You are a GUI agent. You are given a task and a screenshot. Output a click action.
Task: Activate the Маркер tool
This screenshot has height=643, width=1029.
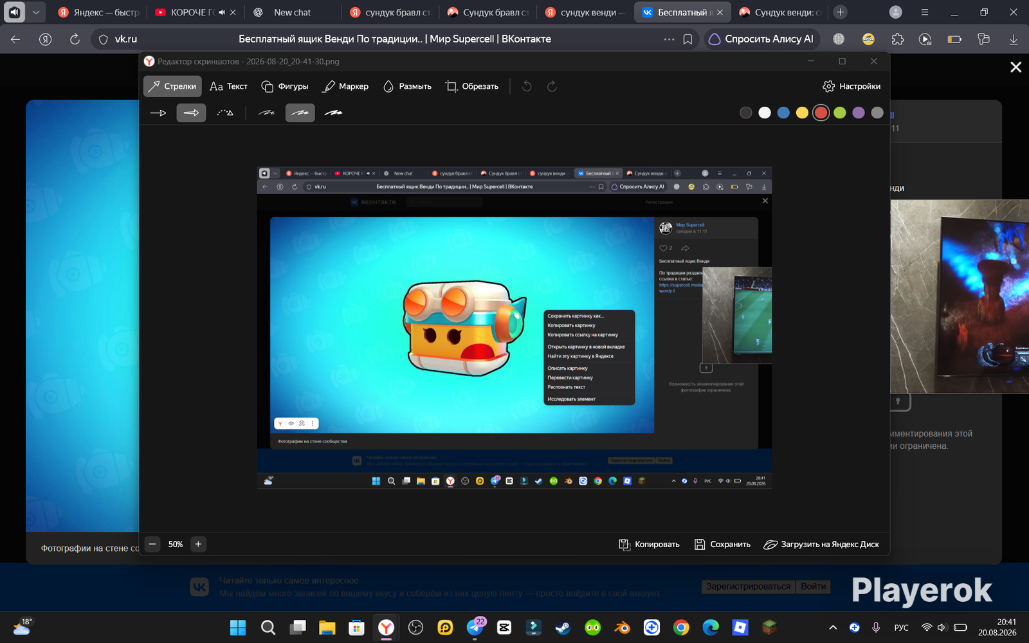345,86
